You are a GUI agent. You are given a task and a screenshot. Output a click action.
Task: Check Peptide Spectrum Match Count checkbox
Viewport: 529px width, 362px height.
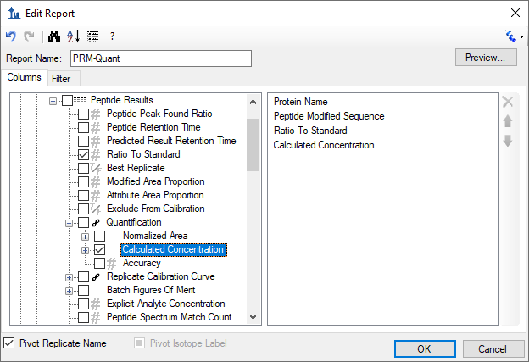83,317
